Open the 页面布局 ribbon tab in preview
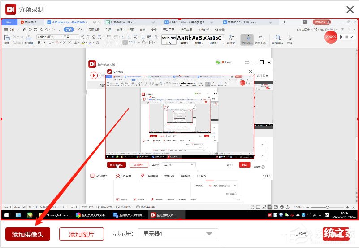Viewport: 359px width, 248px height. (94, 30)
